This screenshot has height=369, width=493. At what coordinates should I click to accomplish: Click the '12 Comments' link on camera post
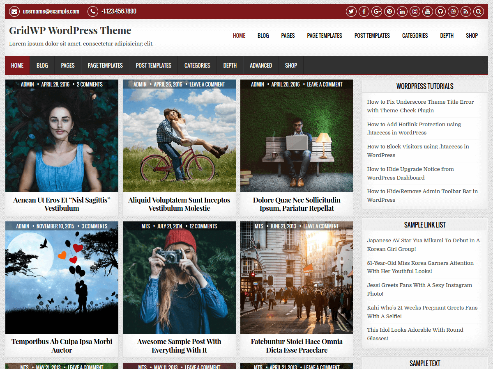click(x=203, y=226)
